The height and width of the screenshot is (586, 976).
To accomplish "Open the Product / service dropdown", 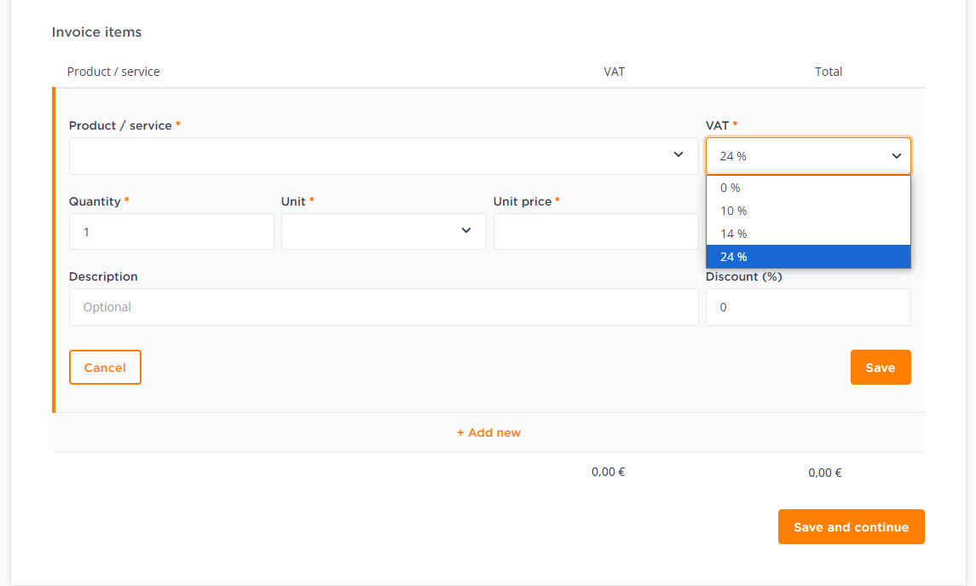I will (384, 156).
